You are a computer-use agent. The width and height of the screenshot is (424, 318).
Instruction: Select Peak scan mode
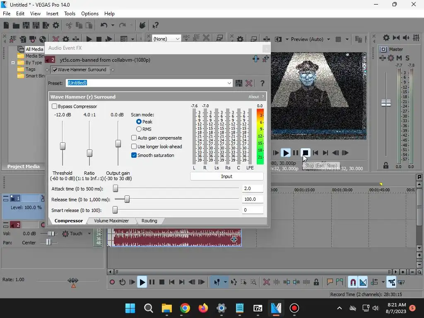pyautogui.click(x=139, y=122)
